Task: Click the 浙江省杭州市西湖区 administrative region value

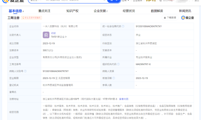Action: coord(146,43)
